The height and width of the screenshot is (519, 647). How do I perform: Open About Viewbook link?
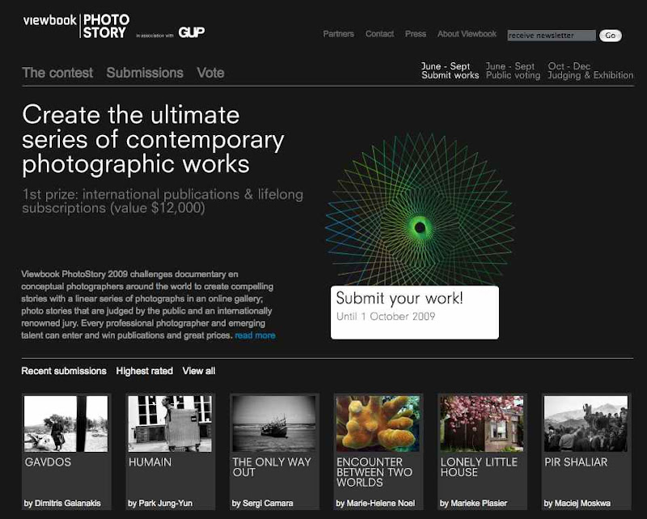click(x=467, y=34)
